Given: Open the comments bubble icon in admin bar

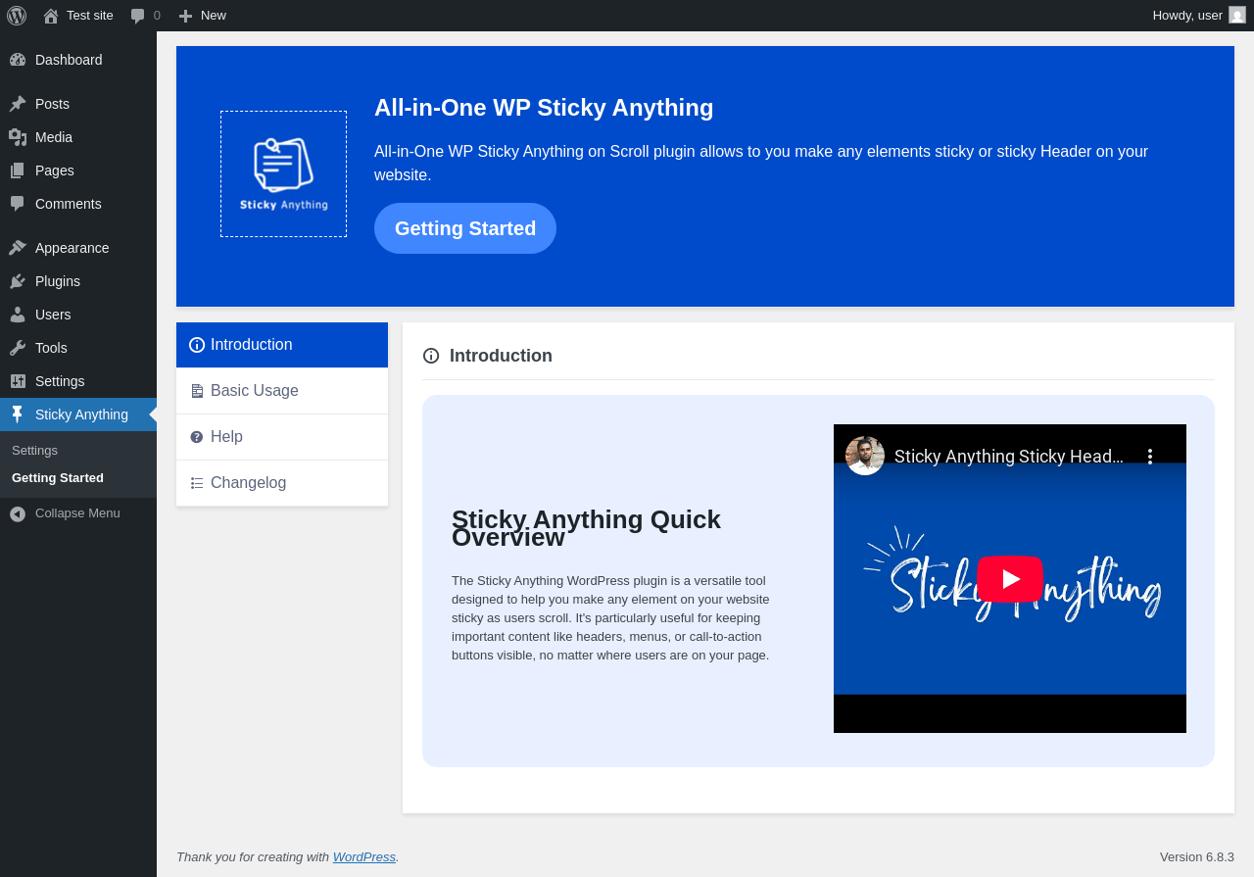Looking at the screenshot, I should (138, 16).
